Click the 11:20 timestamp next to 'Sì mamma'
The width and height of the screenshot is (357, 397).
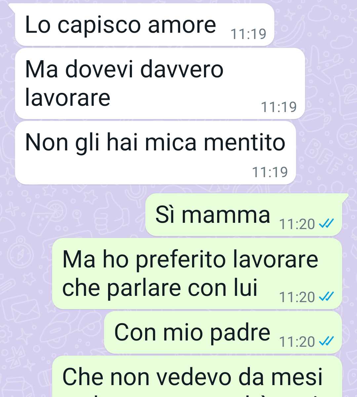[297, 224]
